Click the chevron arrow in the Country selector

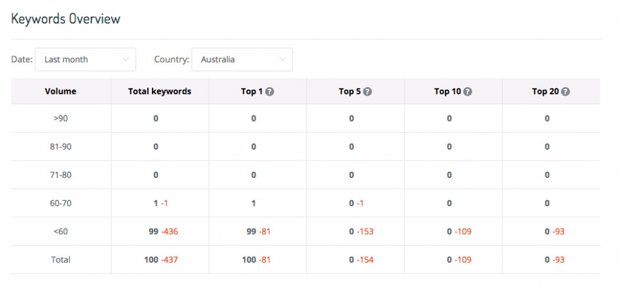pyautogui.click(x=282, y=60)
